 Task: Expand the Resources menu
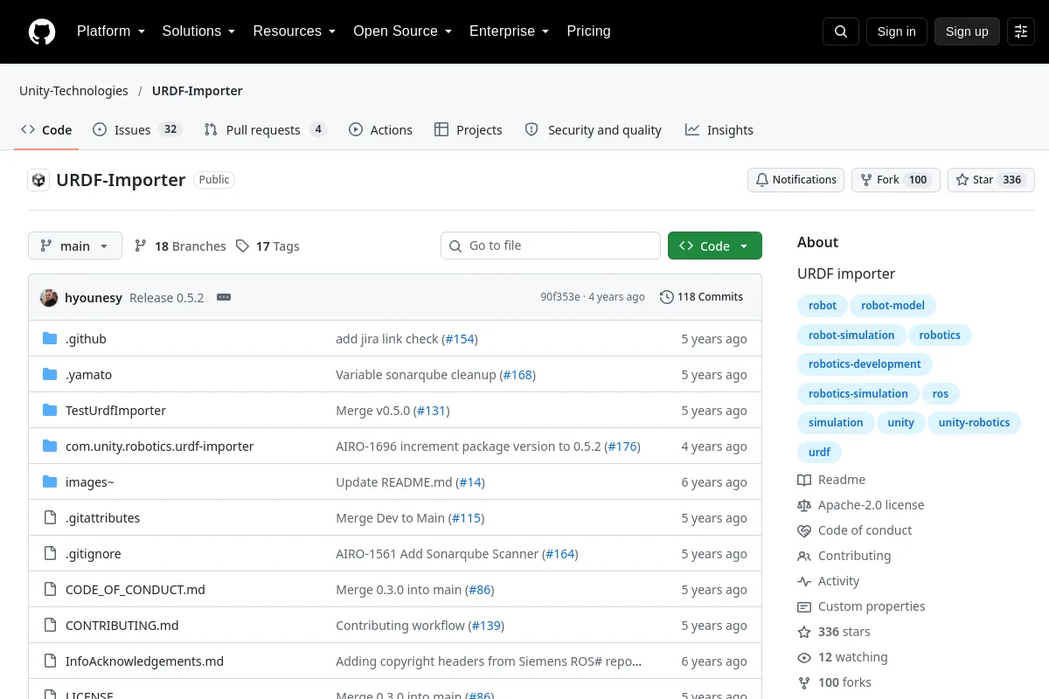[295, 31]
